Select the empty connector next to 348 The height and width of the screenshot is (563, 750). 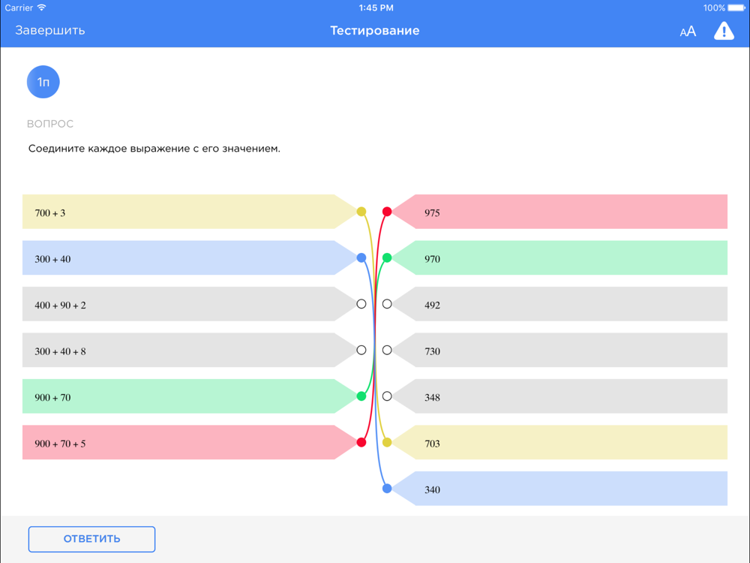pyautogui.click(x=387, y=396)
